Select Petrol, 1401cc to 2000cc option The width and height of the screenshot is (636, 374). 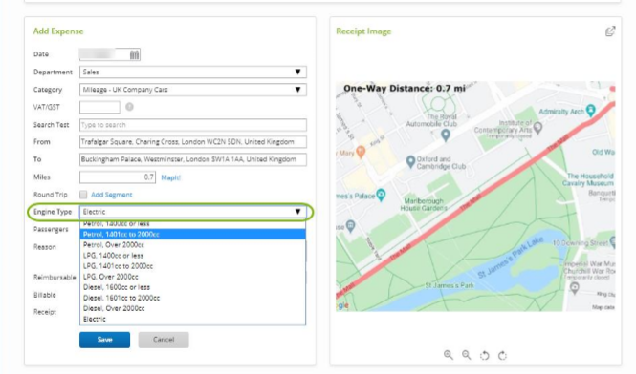click(192, 235)
